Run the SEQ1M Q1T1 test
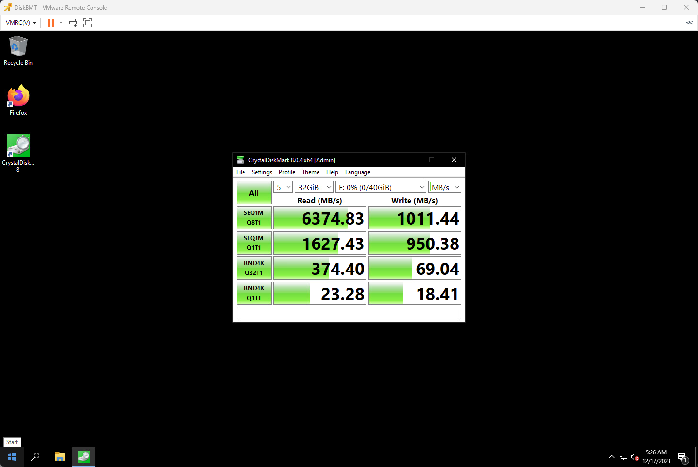 tap(254, 243)
